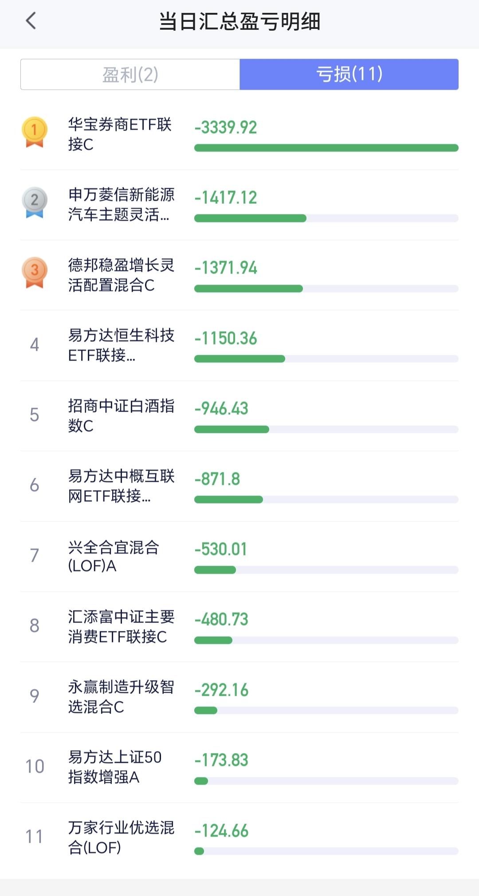Screen dimensions: 479x896
Task: Open 申万菱信新能源汽车主题 fund entry
Action: coord(239,205)
